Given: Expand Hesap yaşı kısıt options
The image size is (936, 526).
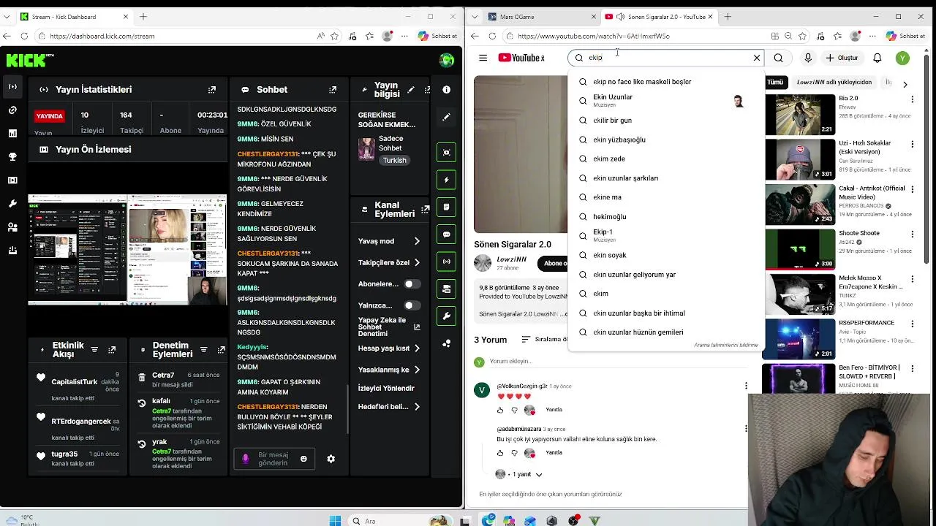Looking at the screenshot, I should coord(417,348).
